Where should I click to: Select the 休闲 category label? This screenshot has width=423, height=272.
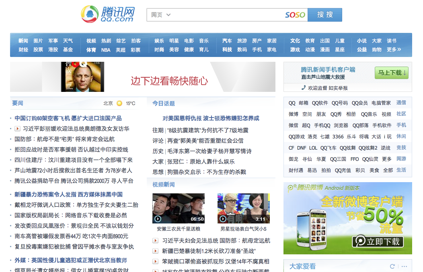[401, 136]
